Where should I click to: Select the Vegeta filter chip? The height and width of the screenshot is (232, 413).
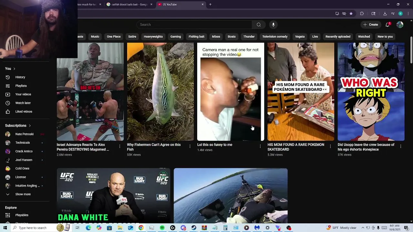(300, 36)
